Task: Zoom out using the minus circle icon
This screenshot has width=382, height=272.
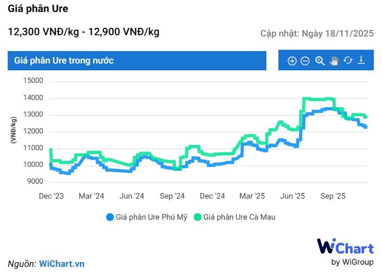Action: tap(306, 61)
